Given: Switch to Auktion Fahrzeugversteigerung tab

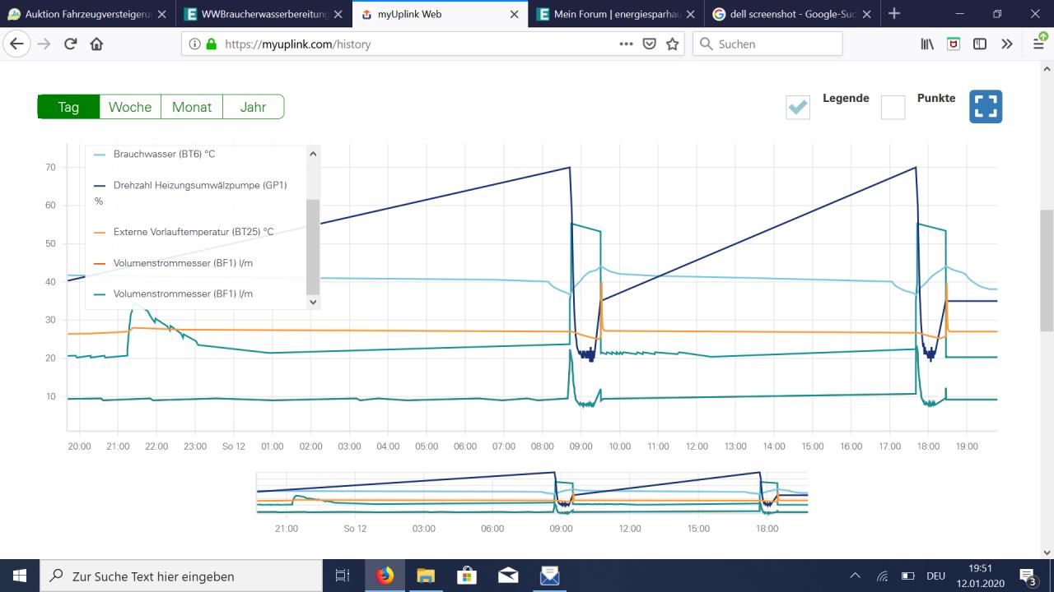Looking at the screenshot, I should click(87, 14).
